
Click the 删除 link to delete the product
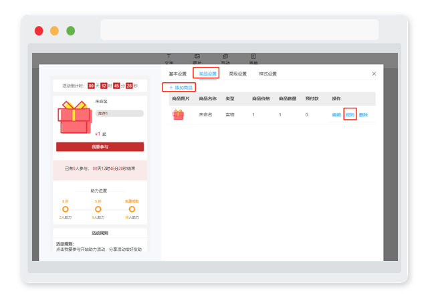(363, 115)
